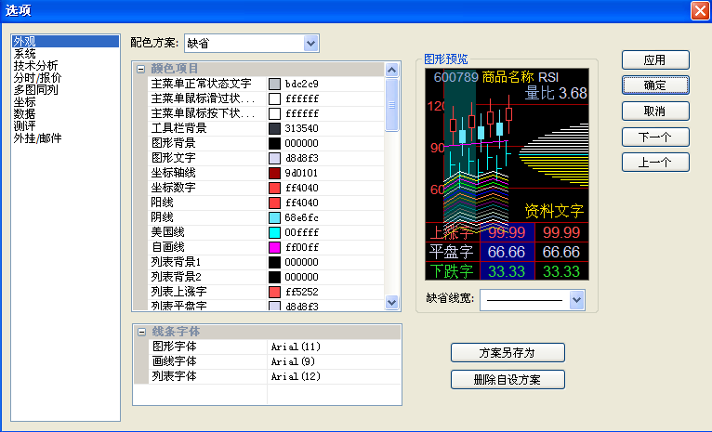Select the 图形字体 row
The height and width of the screenshot is (432, 712).
point(274,347)
